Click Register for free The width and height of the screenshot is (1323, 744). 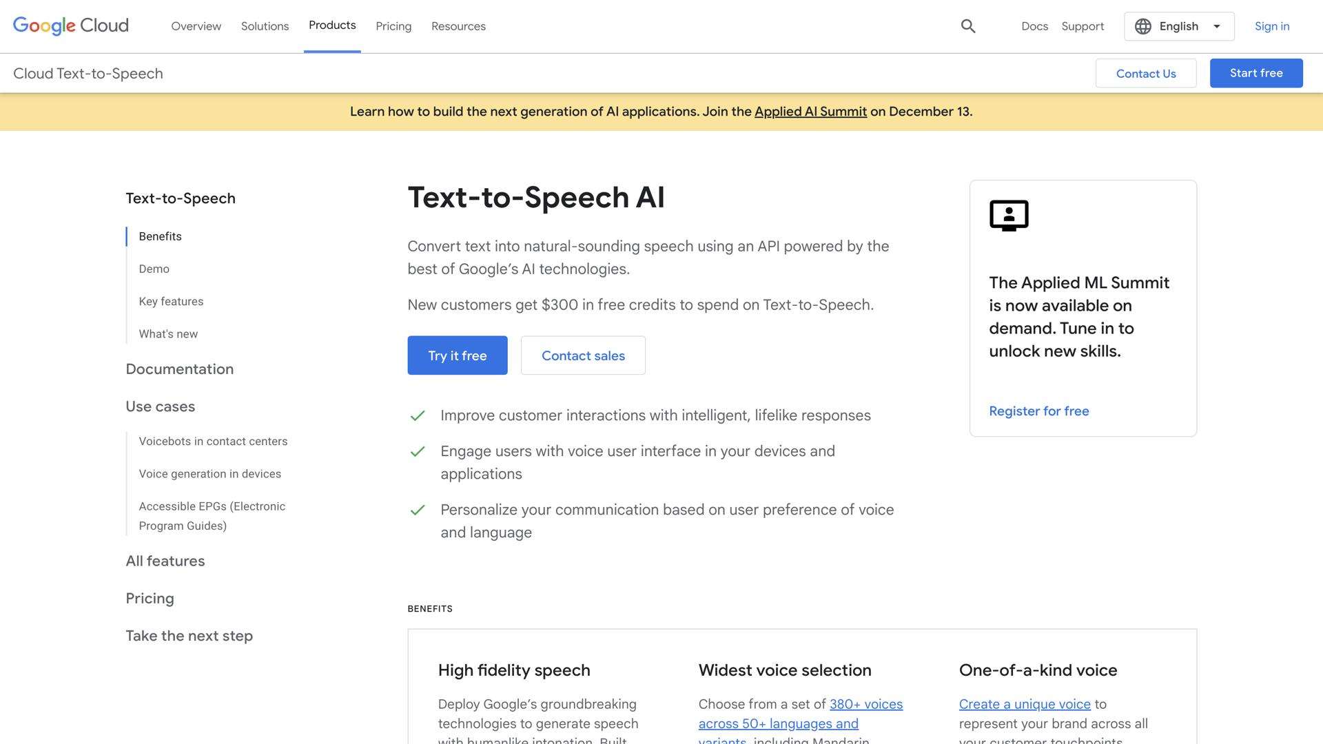tap(1038, 411)
